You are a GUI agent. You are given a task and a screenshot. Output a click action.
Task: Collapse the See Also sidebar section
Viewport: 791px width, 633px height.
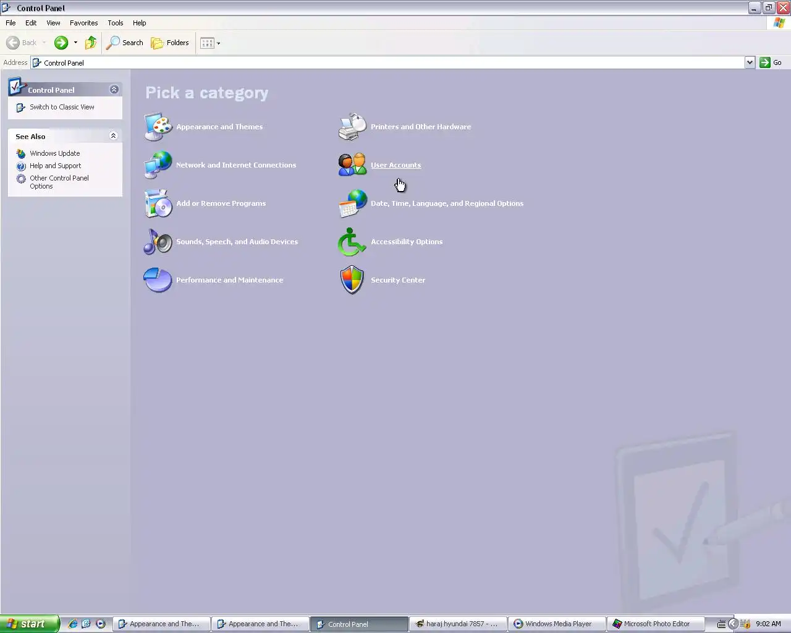(113, 136)
